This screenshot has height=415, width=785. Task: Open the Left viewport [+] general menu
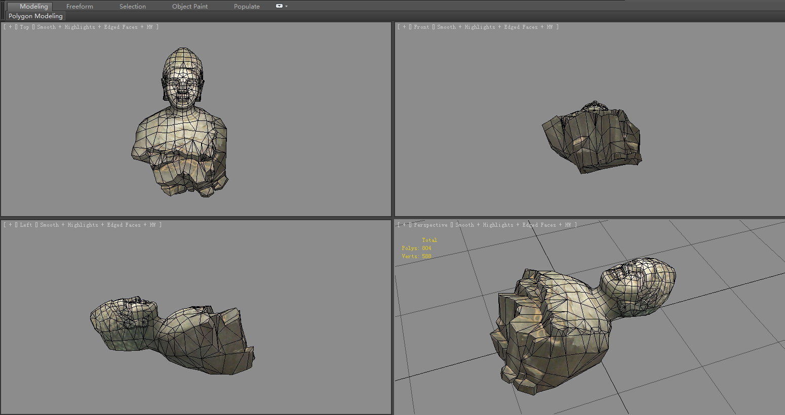tap(10, 225)
